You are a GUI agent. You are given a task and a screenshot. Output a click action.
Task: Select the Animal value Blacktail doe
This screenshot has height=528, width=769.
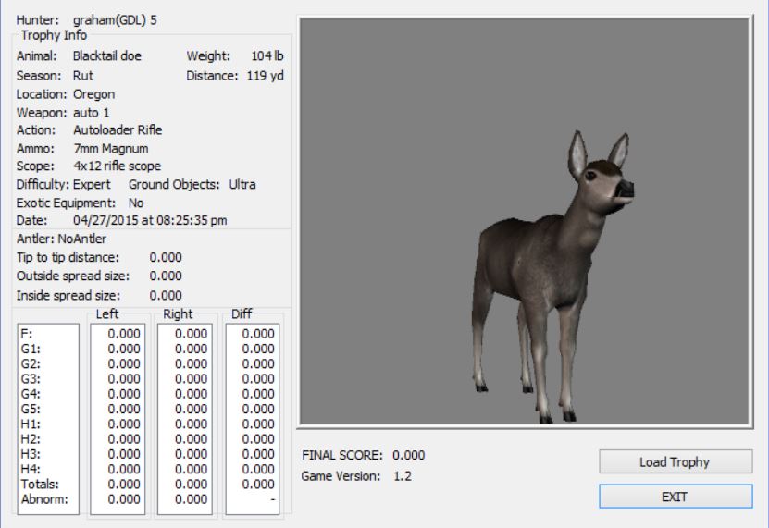[106, 56]
